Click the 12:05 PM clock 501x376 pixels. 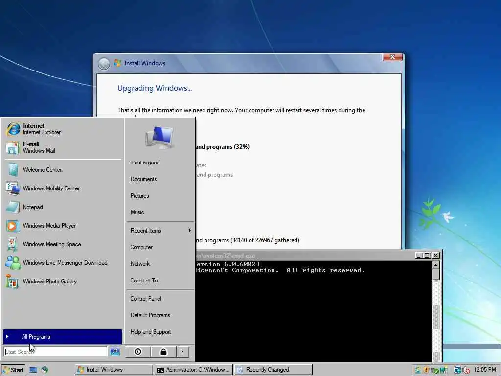pos(485,370)
